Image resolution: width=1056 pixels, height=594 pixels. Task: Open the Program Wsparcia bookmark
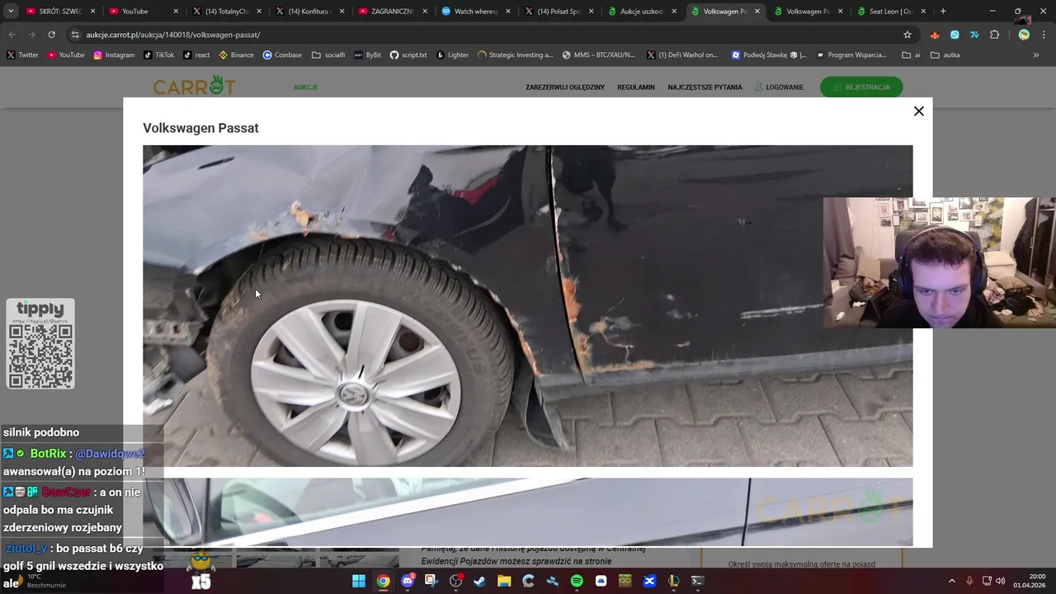pyautogui.click(x=851, y=55)
